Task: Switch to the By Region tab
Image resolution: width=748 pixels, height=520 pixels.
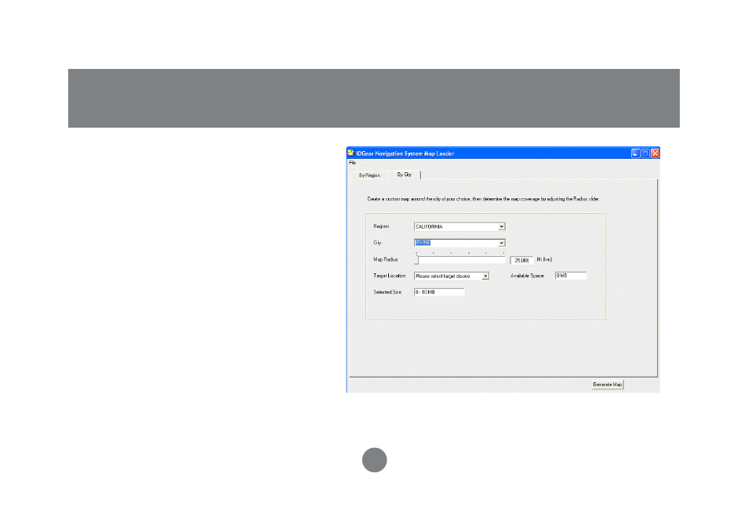Action: (x=369, y=175)
